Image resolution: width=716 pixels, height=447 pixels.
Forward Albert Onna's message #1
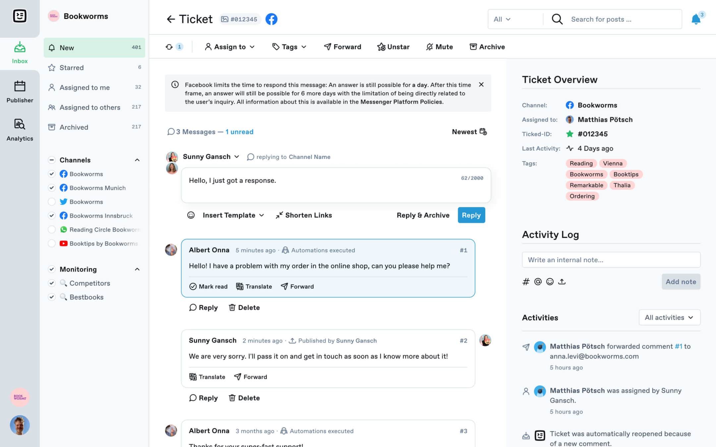click(x=297, y=286)
